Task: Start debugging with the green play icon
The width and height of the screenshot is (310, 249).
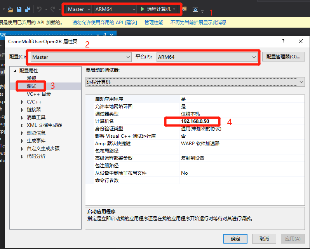Action: (142, 9)
